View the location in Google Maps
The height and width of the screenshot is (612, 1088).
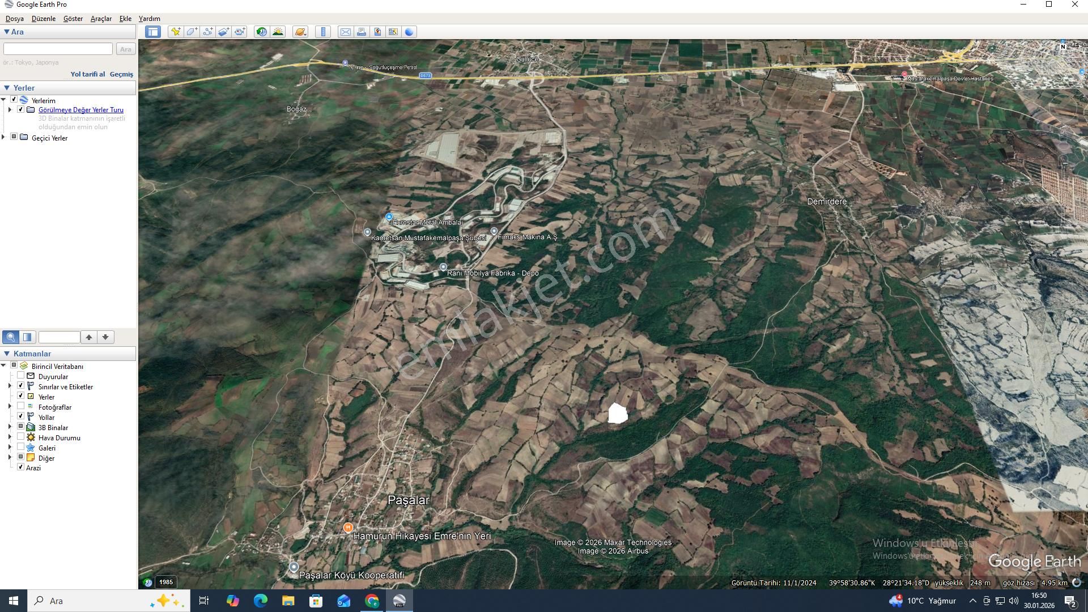click(x=393, y=32)
